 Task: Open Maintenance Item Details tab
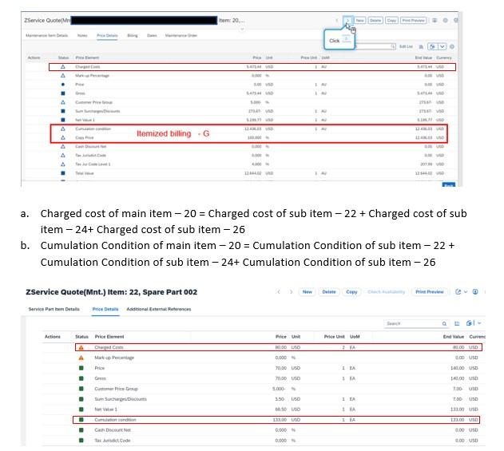coord(46,35)
